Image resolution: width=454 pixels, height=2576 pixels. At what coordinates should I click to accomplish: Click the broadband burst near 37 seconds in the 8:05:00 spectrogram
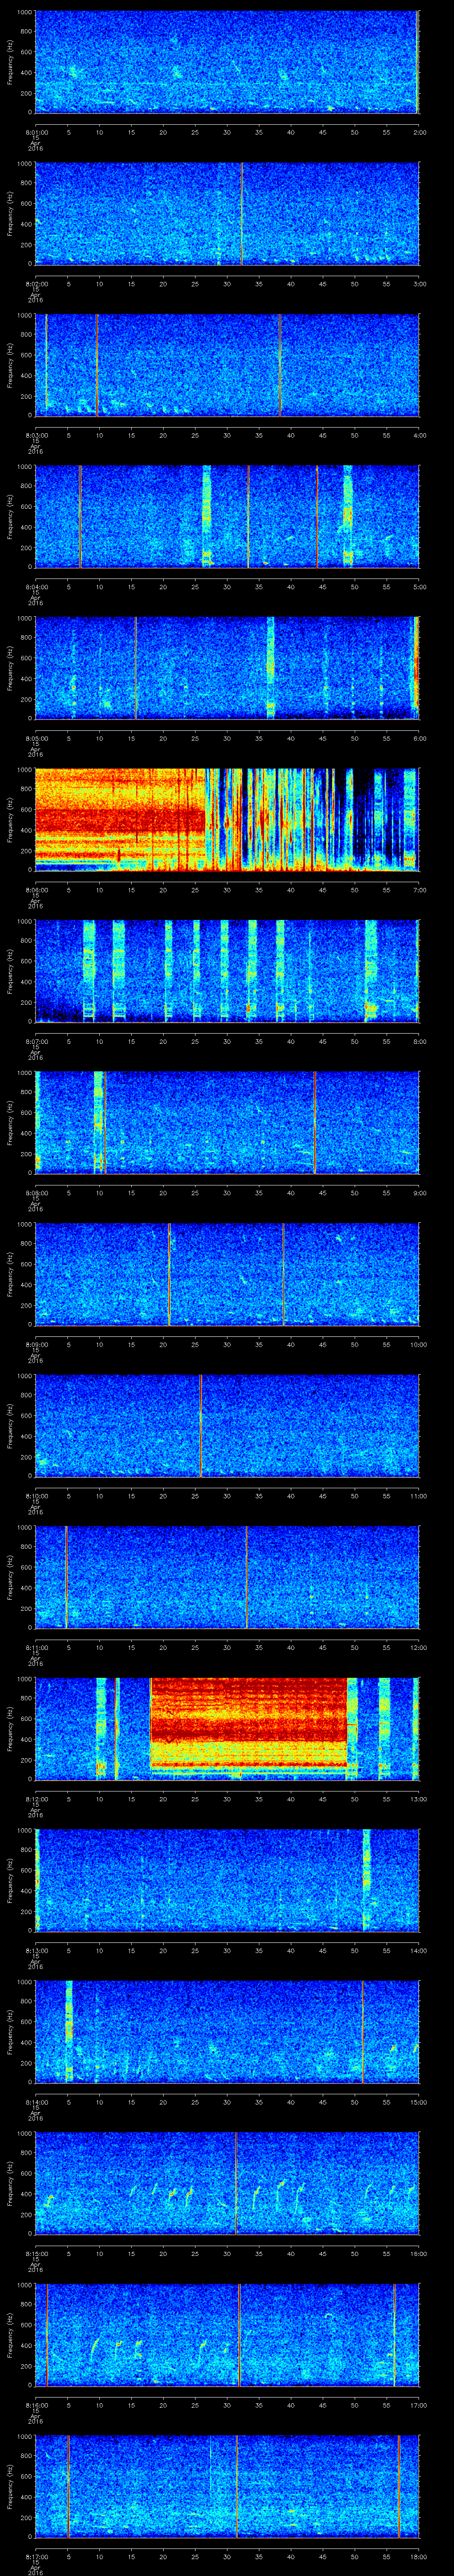point(270,667)
